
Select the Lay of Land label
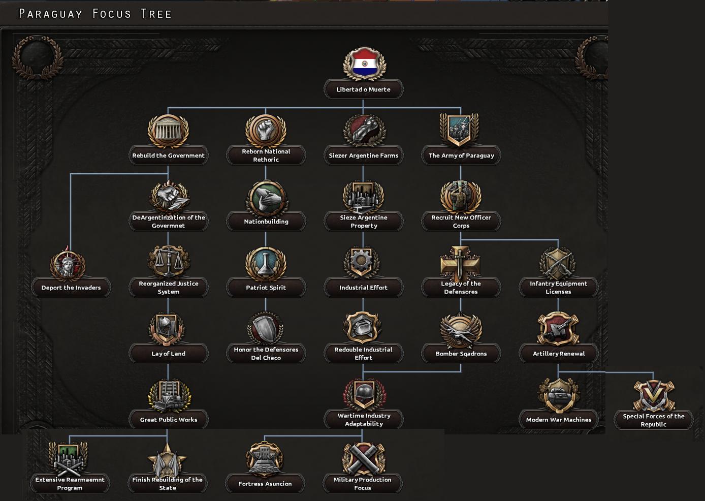(x=169, y=354)
